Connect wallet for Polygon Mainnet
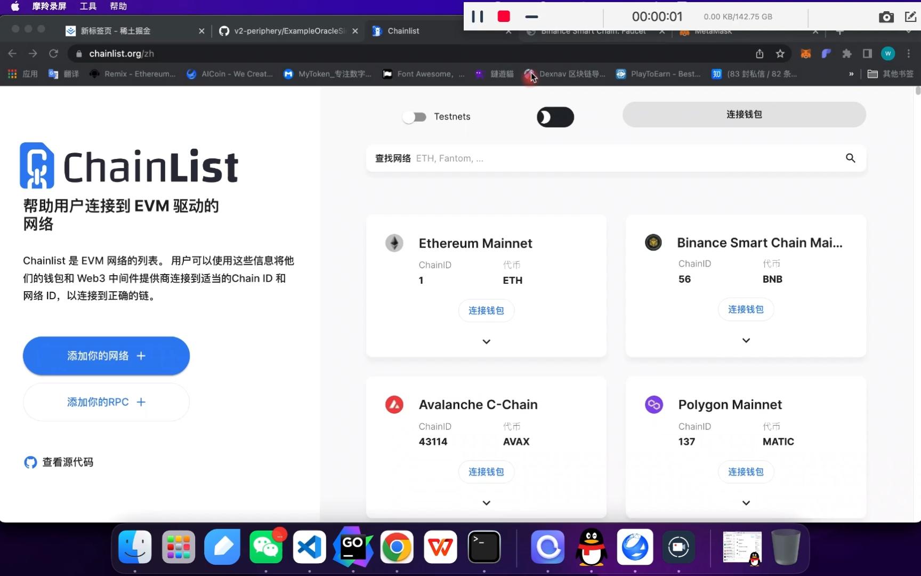Viewport: 921px width, 576px height. click(746, 471)
